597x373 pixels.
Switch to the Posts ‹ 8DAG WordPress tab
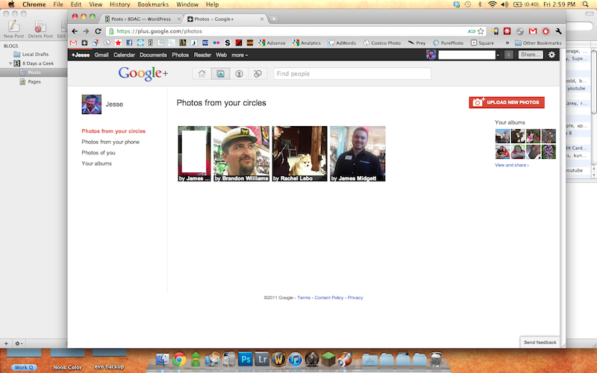pyautogui.click(x=141, y=19)
